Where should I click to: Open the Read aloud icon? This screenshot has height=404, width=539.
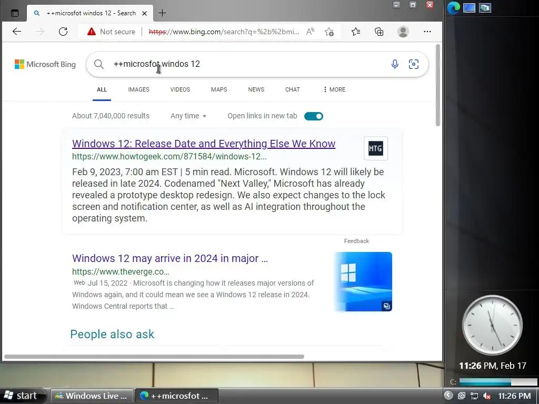click(x=310, y=32)
